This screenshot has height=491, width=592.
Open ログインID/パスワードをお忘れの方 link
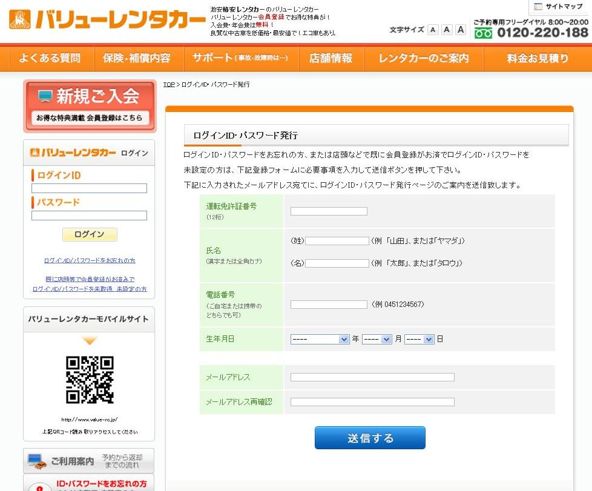click(x=90, y=260)
